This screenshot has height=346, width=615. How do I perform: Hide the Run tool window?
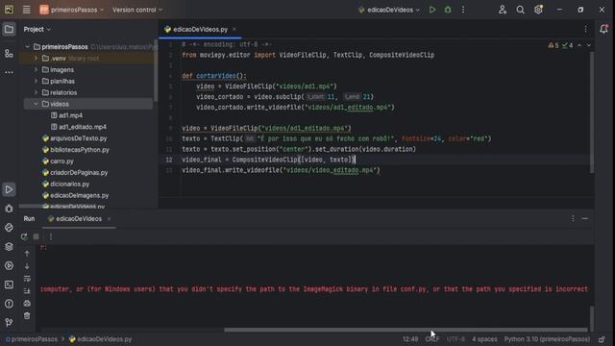pyautogui.click(x=585, y=218)
